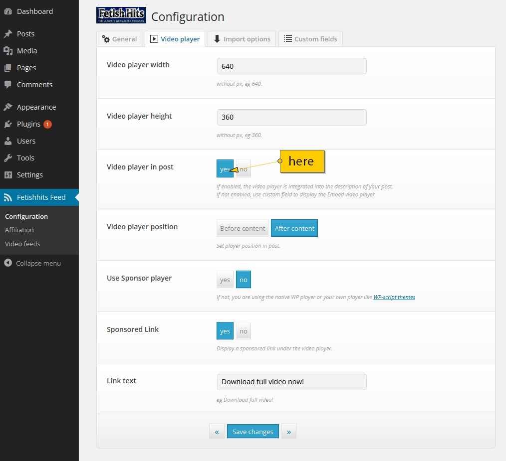Choose no for Use Sponsor player
This screenshot has width=506, height=461.
tap(244, 280)
